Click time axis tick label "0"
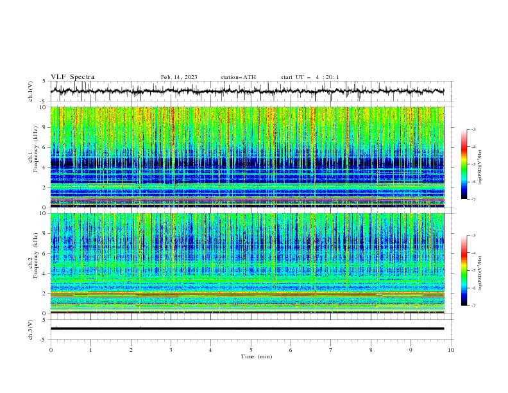The image size is (508, 393). pyautogui.click(x=51, y=350)
